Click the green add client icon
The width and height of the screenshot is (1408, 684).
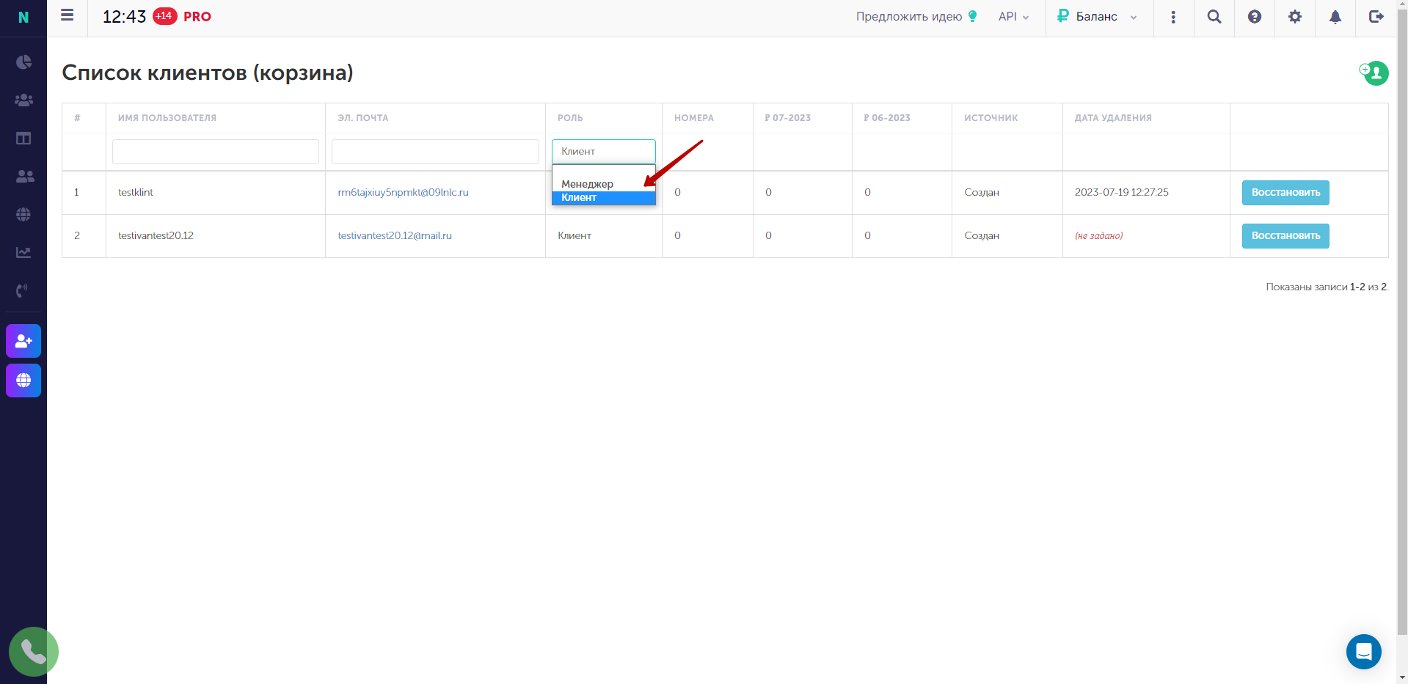(1374, 73)
